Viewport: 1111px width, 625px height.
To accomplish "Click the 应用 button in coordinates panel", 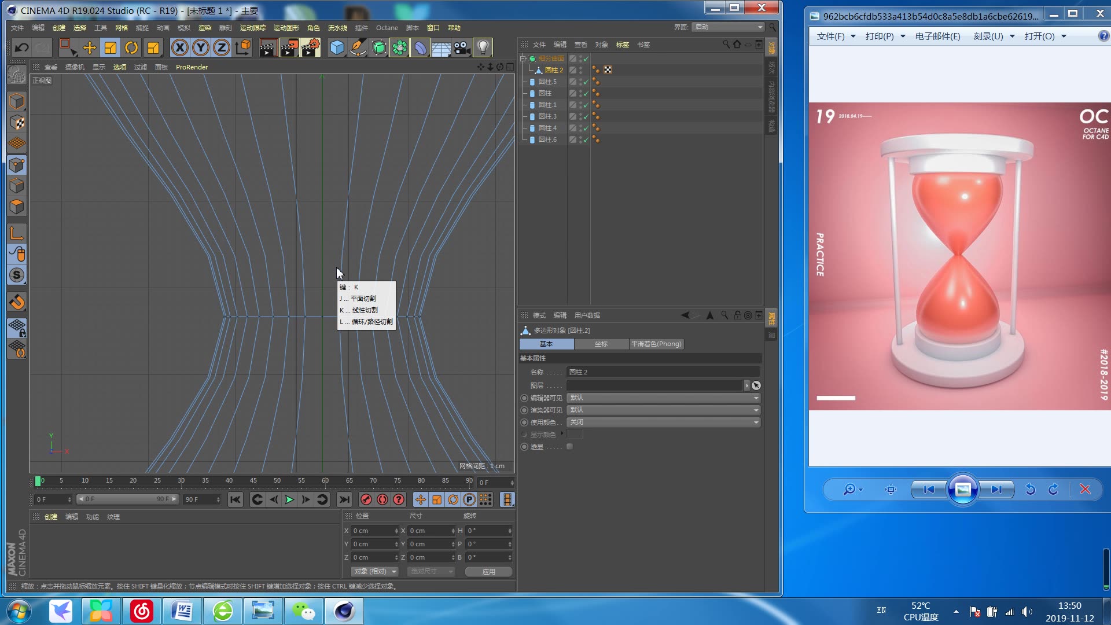I will click(489, 571).
